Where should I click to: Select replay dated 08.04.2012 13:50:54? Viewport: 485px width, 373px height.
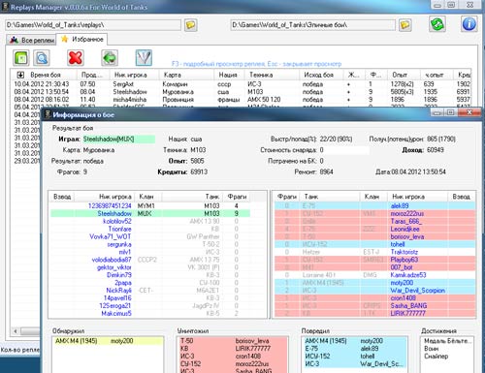coord(241,92)
